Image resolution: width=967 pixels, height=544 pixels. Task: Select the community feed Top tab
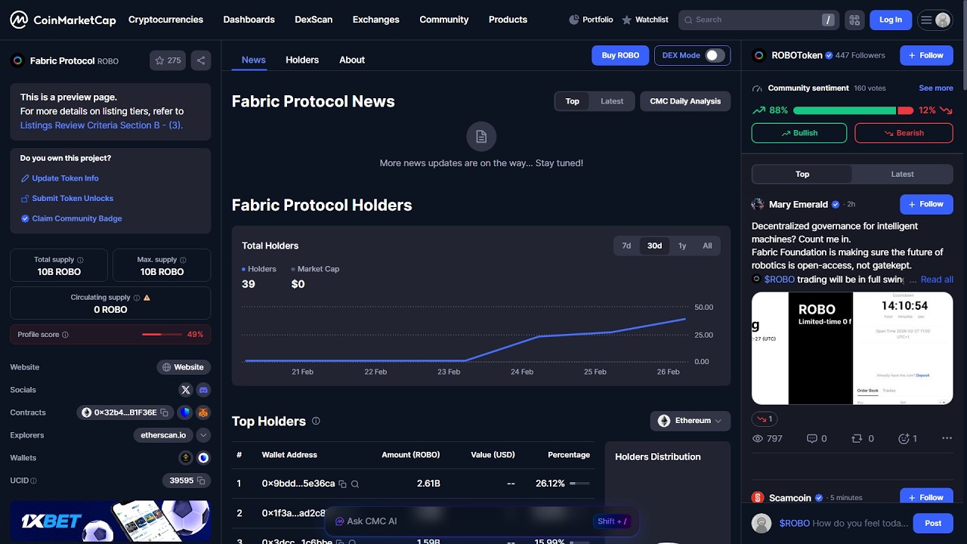pos(802,174)
